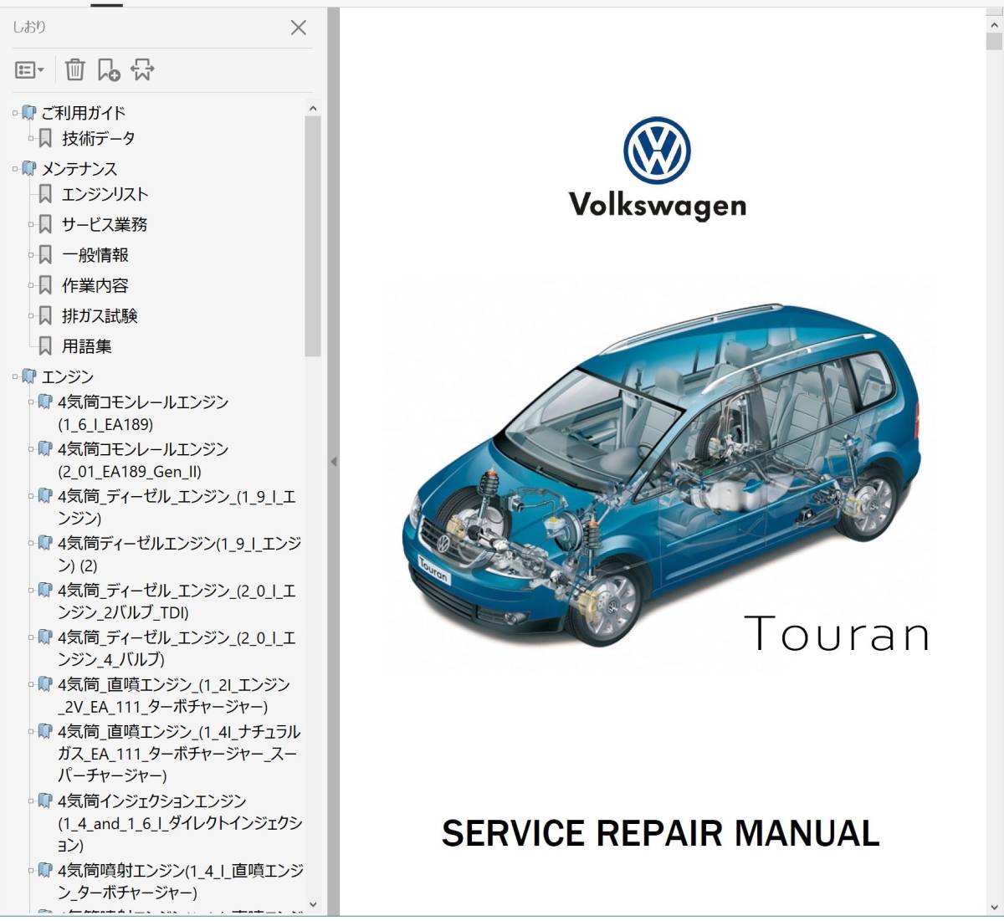Viewport: 1004px width, 921px height.
Task: Select 4気筒コモンレールエンジン (1_6_l_EA189) bookmark
Action: click(x=142, y=413)
